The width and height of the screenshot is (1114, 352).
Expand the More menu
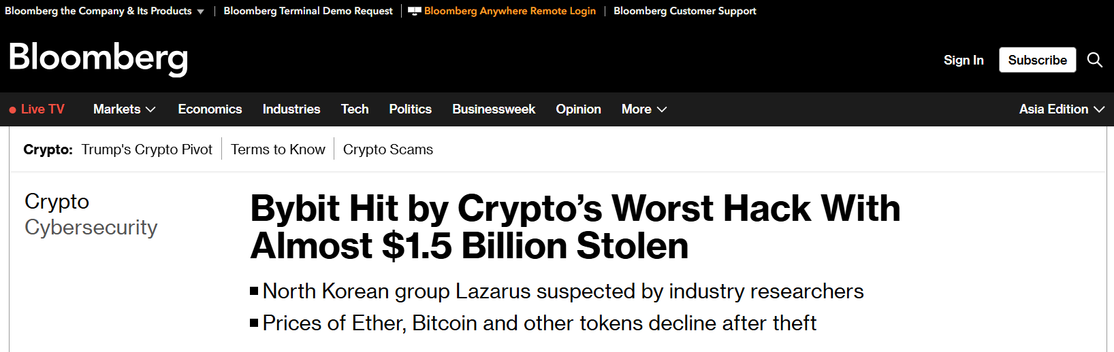coord(643,109)
